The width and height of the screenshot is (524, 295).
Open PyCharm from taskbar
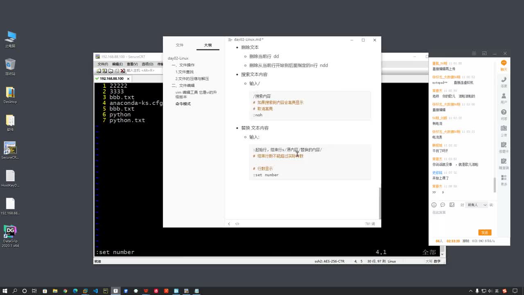tap(106, 291)
